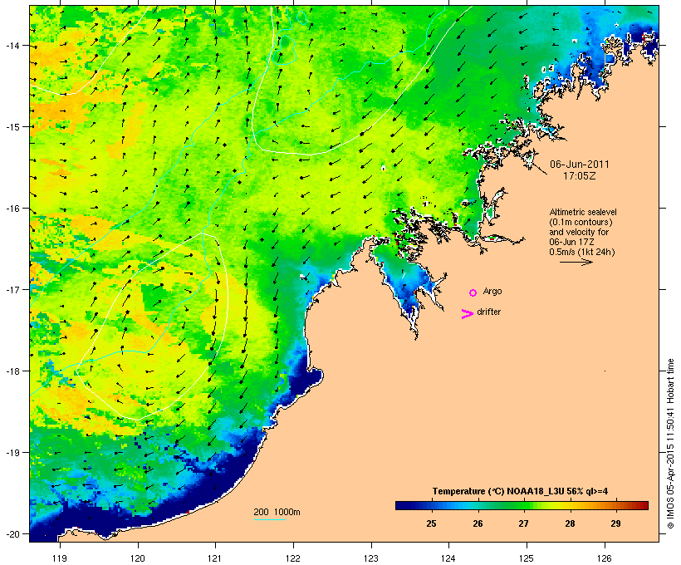Click the date text 06-Jun-2011
Image resolution: width=681 pixels, height=565 pixels.
580,165
